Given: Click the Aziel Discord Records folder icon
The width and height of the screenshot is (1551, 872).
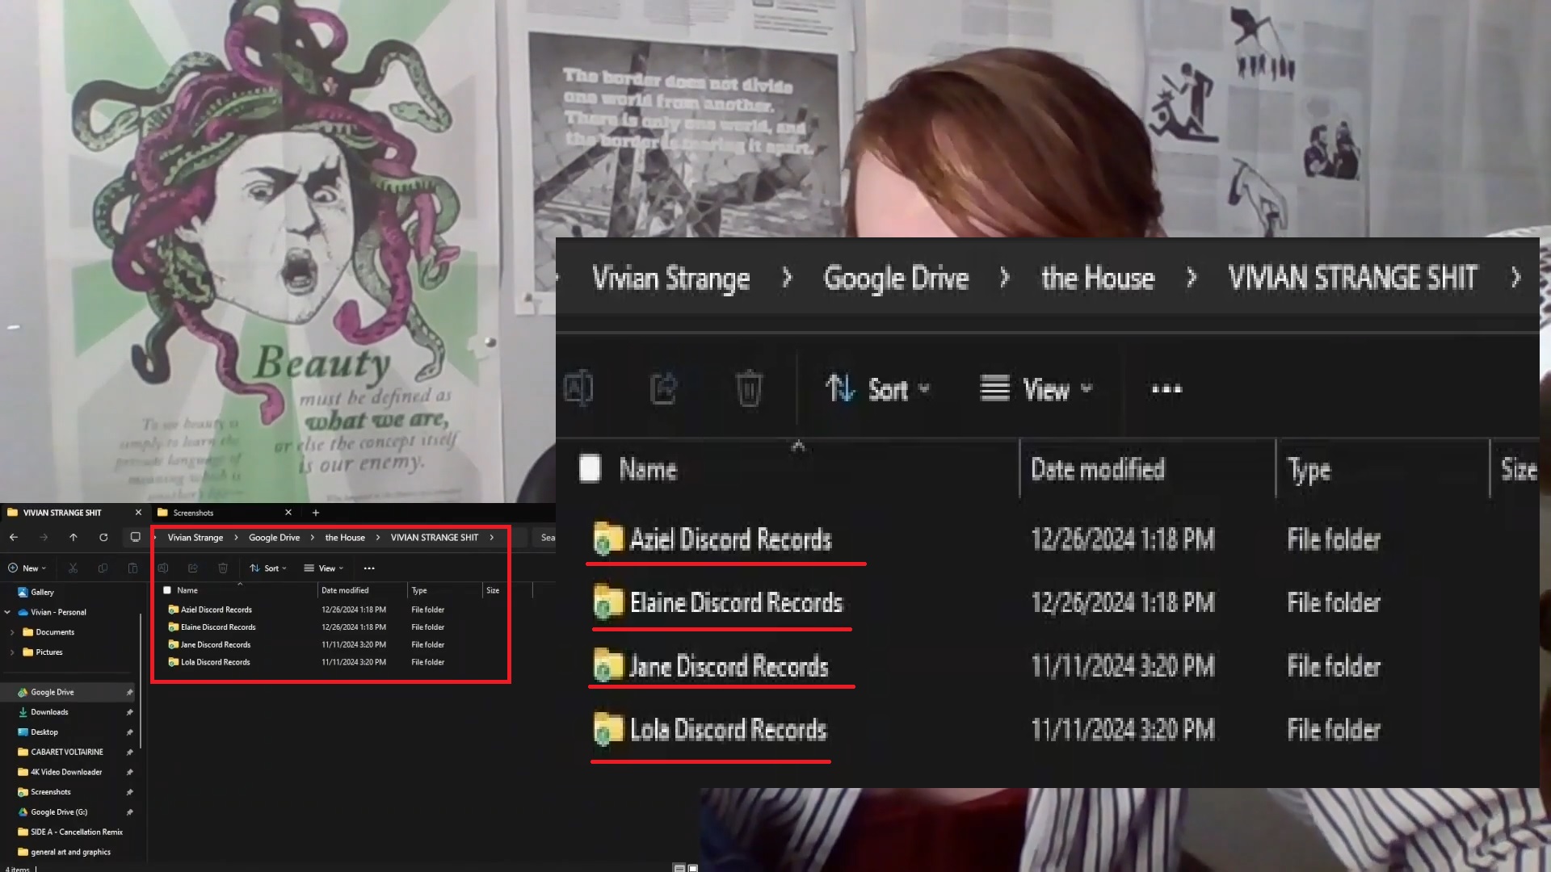Looking at the screenshot, I should coord(605,540).
